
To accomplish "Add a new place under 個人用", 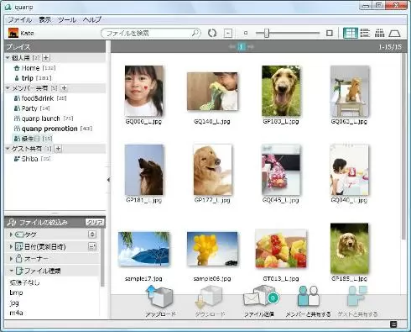I will [x=46, y=58].
